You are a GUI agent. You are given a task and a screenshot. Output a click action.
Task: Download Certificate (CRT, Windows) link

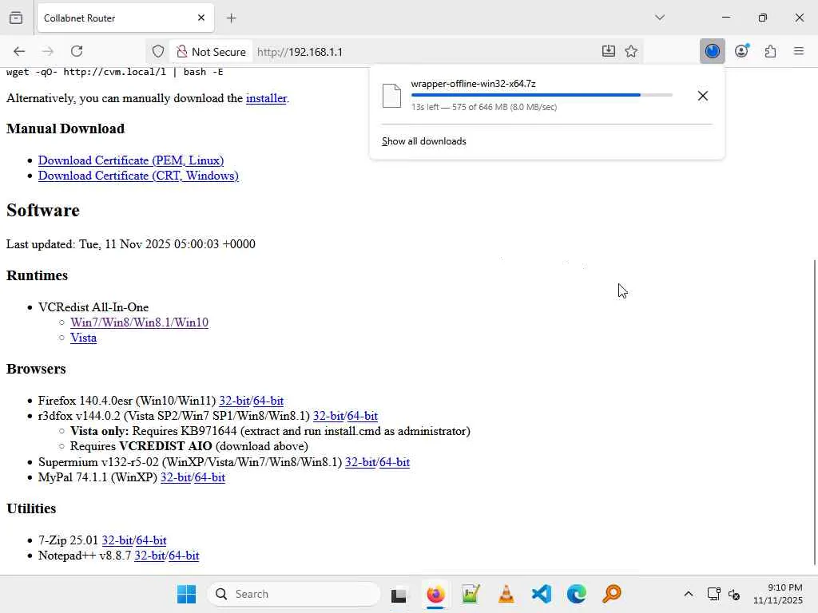pyautogui.click(x=138, y=176)
